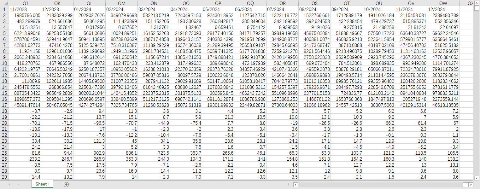Click the cell labeled 11/2023
This screenshot has width=480, height=189.
(25, 9)
